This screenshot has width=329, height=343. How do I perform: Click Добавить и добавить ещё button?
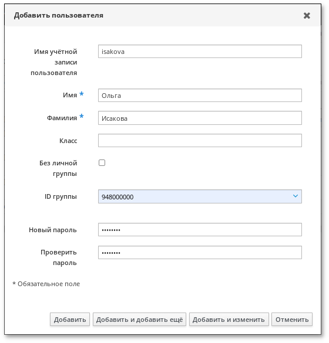(139, 320)
